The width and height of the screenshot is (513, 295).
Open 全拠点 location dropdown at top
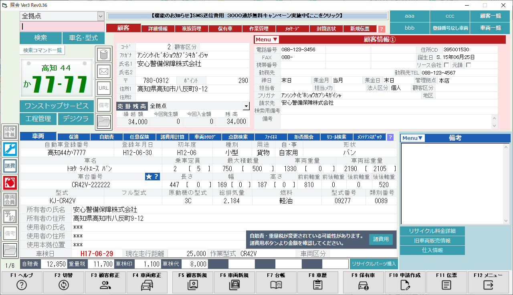(x=100, y=16)
